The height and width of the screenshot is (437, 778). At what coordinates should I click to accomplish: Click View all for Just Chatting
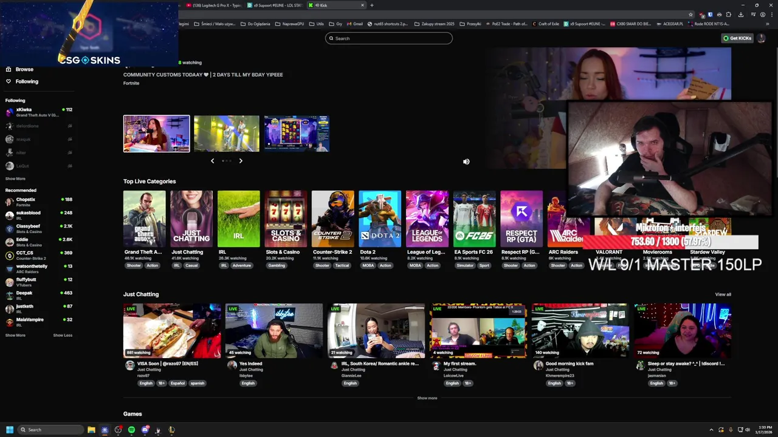[x=723, y=294]
